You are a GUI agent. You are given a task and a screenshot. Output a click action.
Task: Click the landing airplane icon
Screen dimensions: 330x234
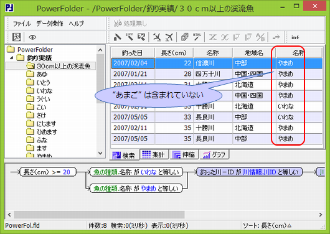point(157,37)
